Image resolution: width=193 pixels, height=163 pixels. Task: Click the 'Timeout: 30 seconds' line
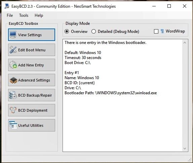(83, 58)
